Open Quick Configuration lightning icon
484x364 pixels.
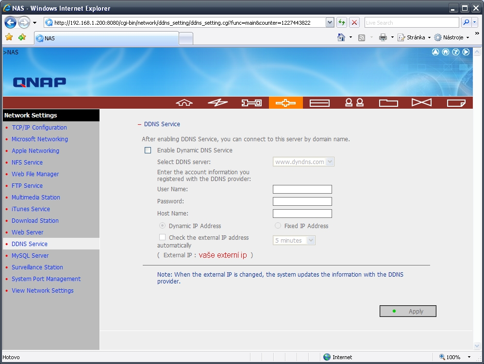click(217, 103)
